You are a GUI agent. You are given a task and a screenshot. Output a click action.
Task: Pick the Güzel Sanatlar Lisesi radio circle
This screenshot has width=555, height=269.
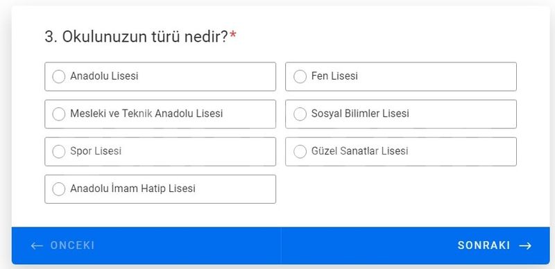point(300,152)
